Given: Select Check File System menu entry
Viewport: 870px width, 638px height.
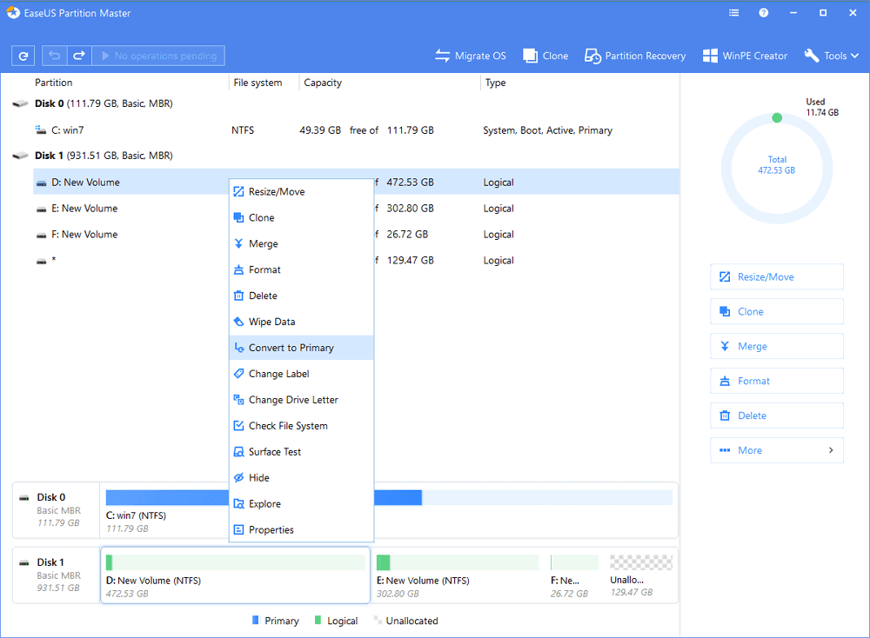Looking at the screenshot, I should pyautogui.click(x=301, y=426).
